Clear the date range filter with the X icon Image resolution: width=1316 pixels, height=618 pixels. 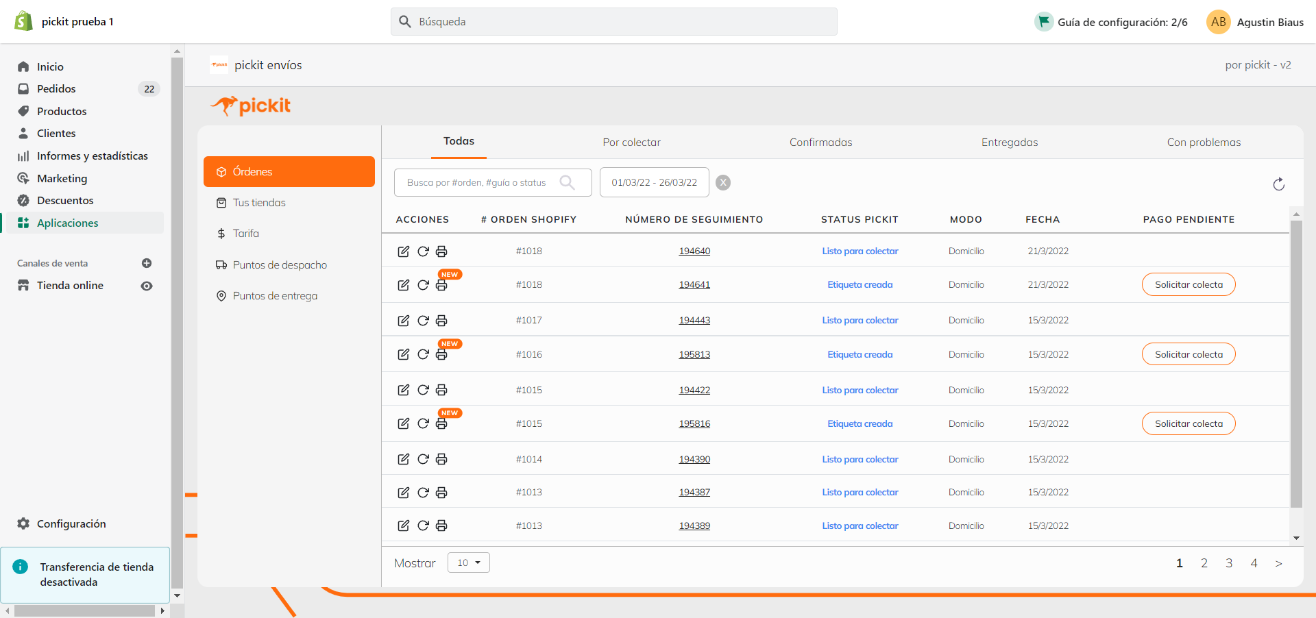pyautogui.click(x=722, y=182)
